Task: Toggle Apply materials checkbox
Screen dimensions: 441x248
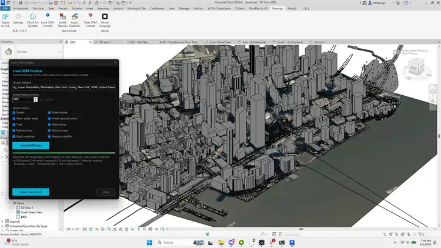Action: (x=14, y=136)
